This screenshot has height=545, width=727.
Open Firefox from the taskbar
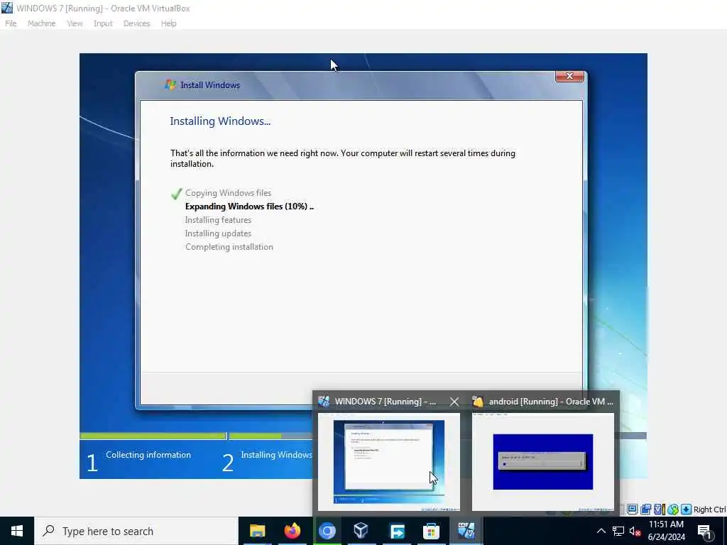click(x=292, y=531)
